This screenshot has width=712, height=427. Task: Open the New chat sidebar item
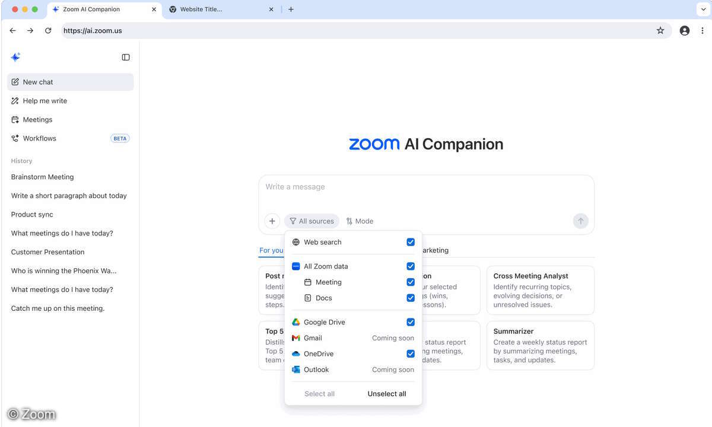click(x=38, y=82)
